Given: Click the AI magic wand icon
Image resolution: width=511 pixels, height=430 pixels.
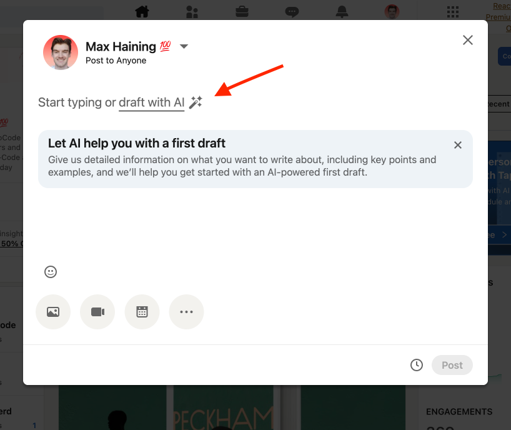Looking at the screenshot, I should click(x=196, y=102).
